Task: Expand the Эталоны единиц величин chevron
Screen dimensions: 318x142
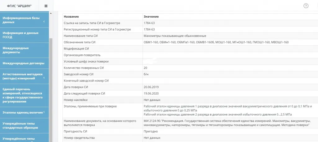Action: coord(44,112)
